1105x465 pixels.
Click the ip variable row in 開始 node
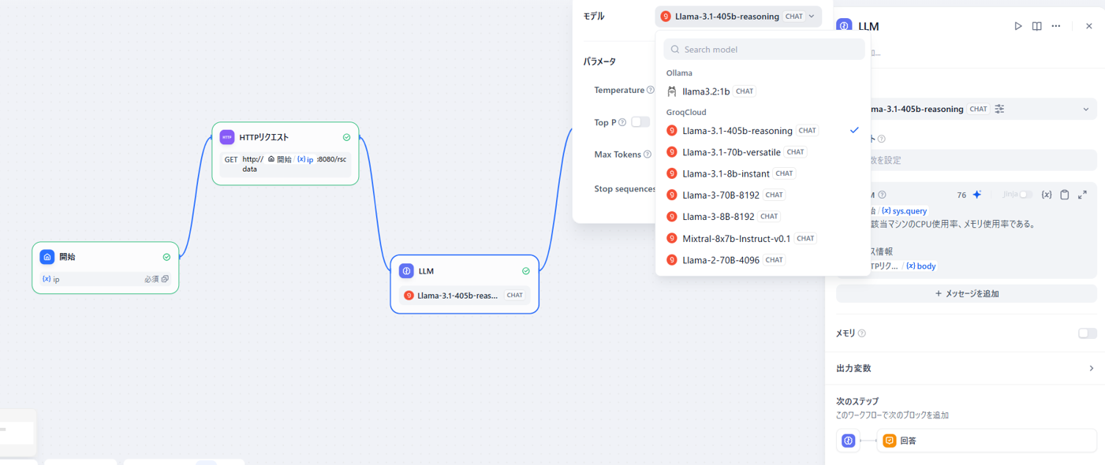point(106,279)
